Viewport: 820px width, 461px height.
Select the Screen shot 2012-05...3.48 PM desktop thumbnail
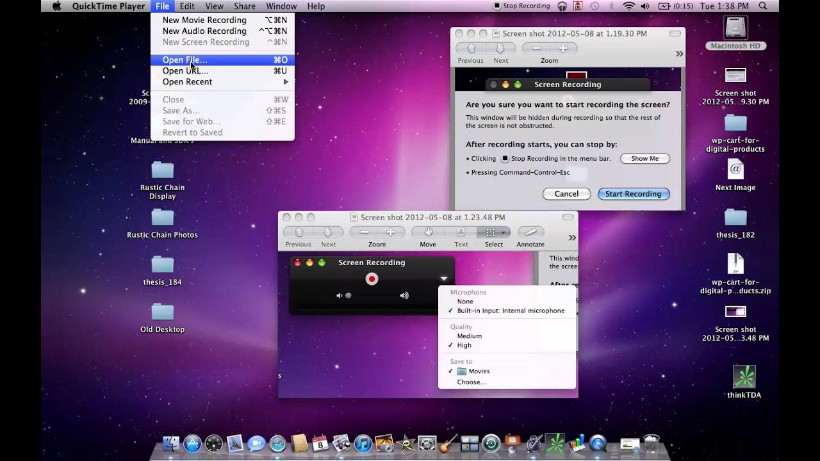coord(735,312)
